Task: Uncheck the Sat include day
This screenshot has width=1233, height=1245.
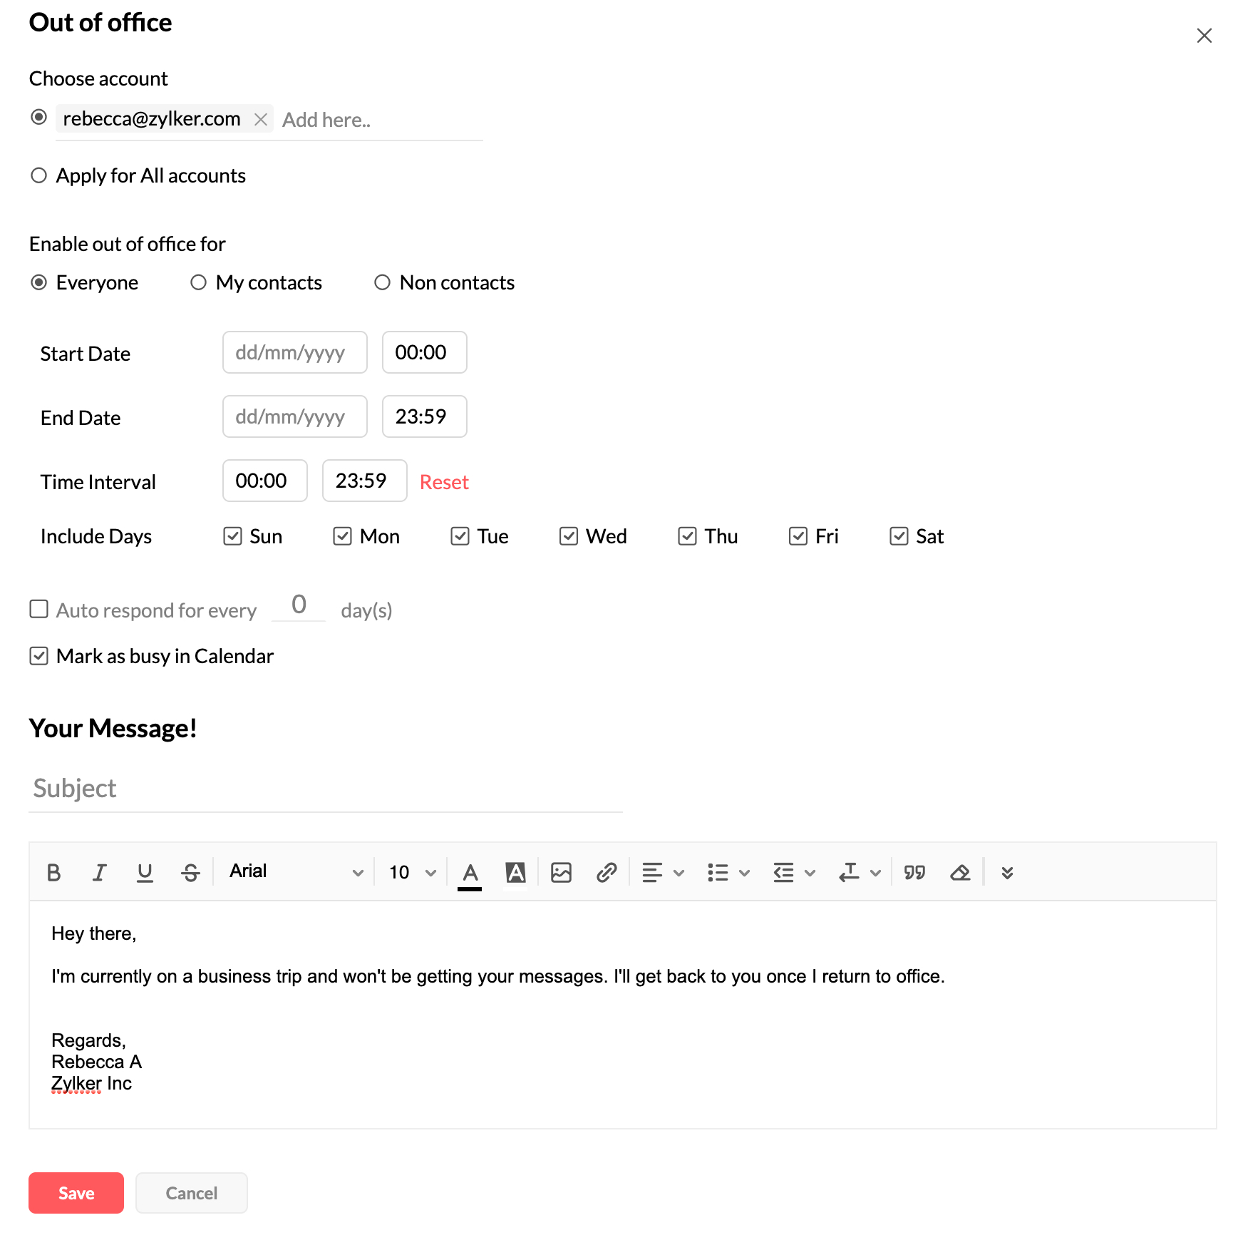Action: (x=898, y=536)
